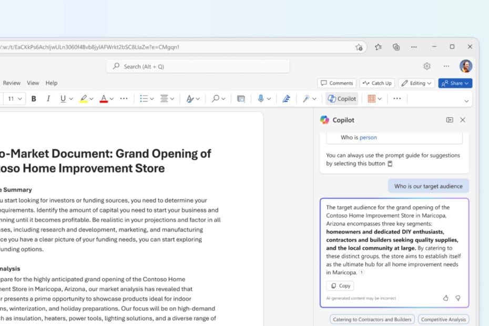Open the browser favorites star icon
Image resolution: width=489 pixels, height=326 pixels.
click(378, 47)
